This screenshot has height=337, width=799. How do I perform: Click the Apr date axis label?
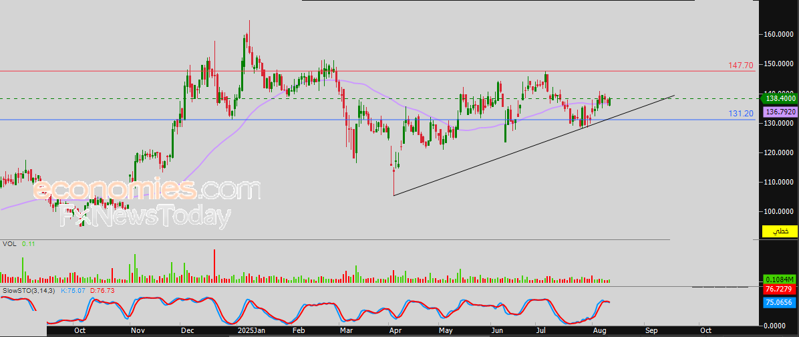pos(395,330)
